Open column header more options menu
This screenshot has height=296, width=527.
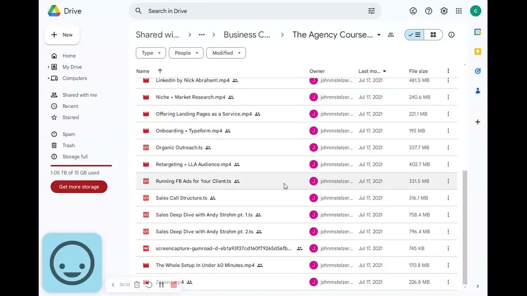pyautogui.click(x=448, y=71)
